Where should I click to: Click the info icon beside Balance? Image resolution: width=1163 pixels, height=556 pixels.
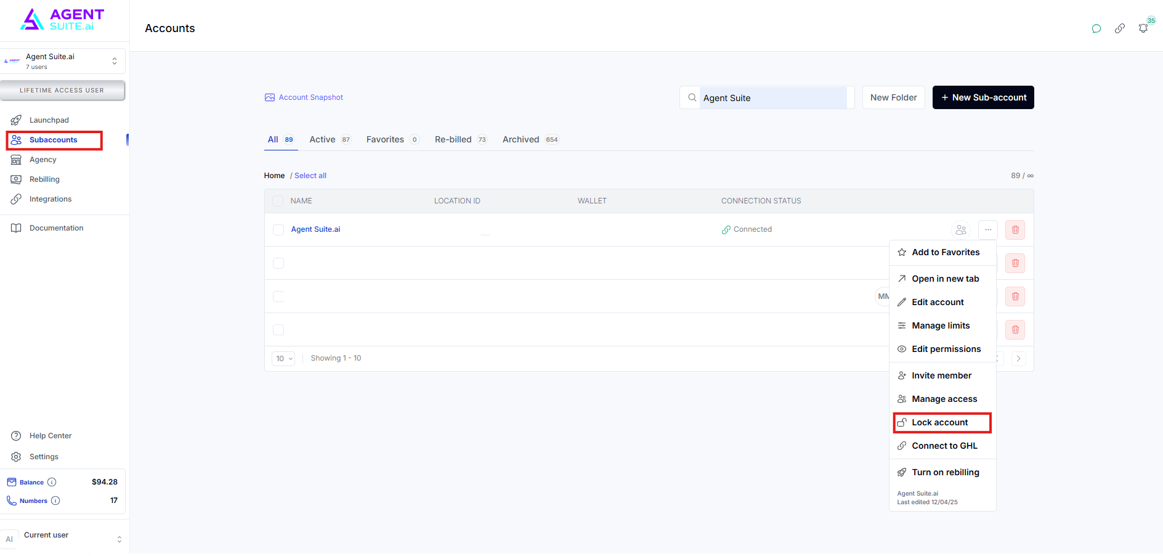52,482
